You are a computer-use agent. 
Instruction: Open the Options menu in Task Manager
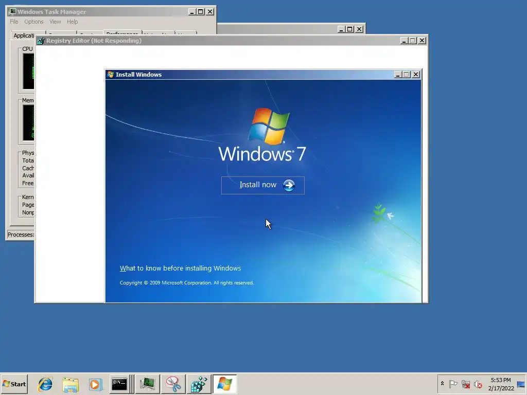tap(33, 22)
